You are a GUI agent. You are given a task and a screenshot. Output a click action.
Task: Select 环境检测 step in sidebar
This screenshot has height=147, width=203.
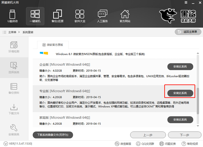click(x=14, y=47)
